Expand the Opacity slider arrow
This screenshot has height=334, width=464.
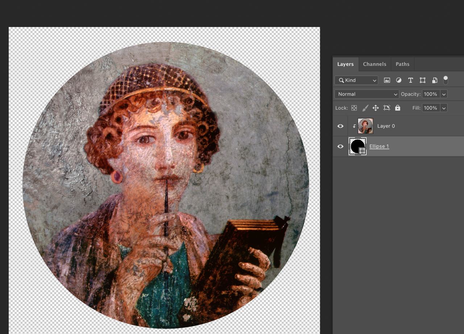[444, 94]
